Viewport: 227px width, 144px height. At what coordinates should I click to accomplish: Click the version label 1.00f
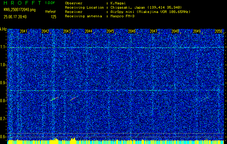[50, 3]
